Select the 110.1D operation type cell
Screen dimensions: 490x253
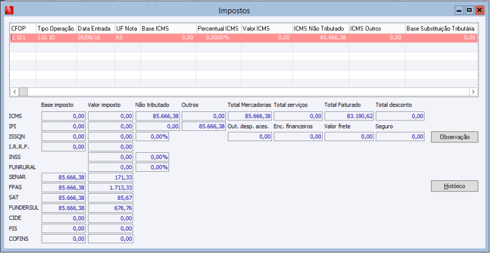pyautogui.click(x=56, y=37)
